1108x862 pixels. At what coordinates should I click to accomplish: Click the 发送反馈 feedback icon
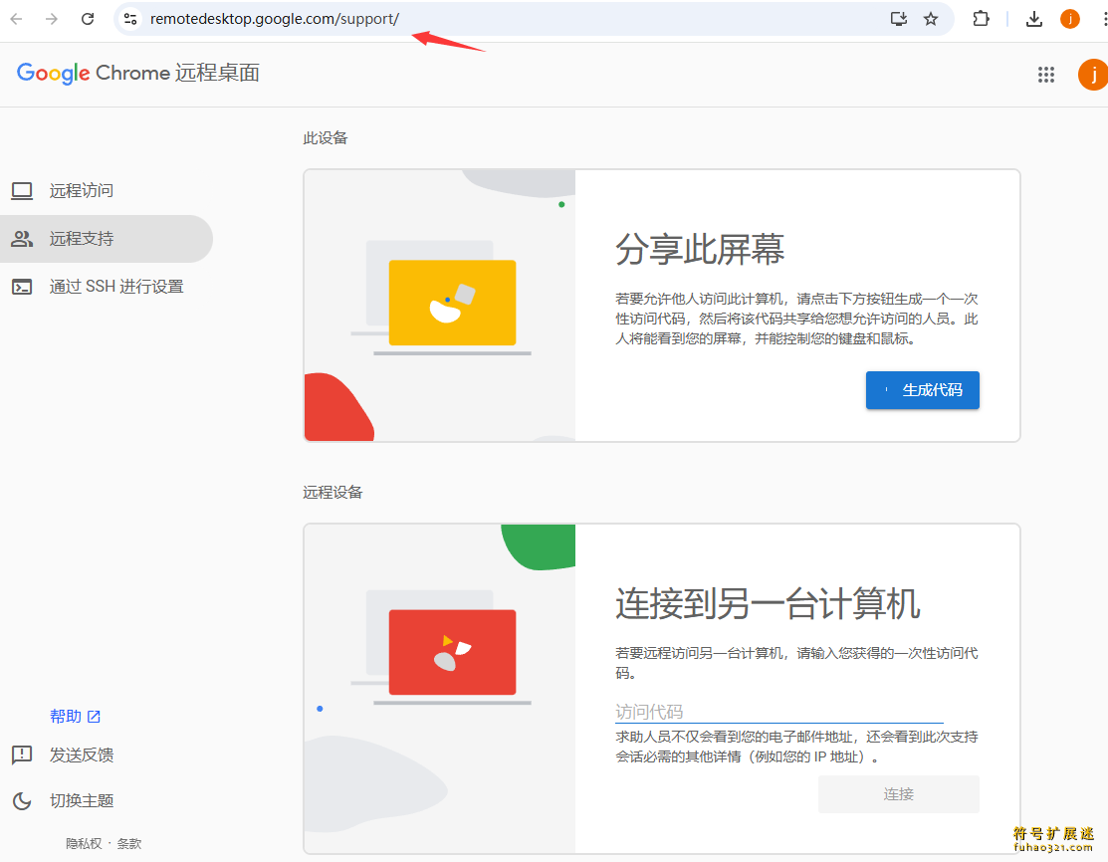22,755
